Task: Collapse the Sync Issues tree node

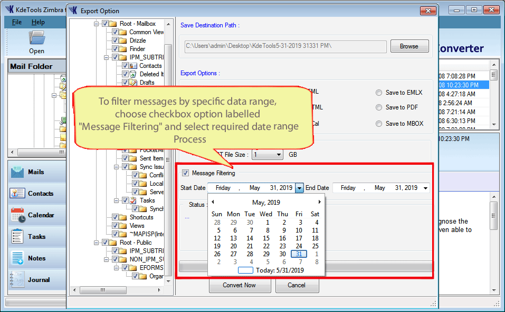Action: click(116, 167)
